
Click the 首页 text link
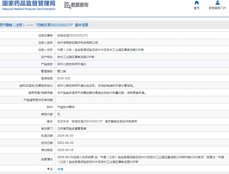click(x=197, y=8)
